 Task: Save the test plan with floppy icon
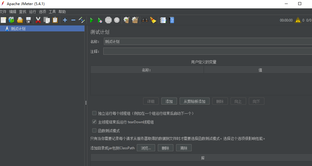pos(28,20)
